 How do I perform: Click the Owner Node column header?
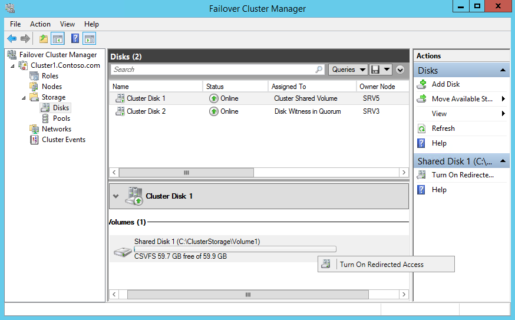click(x=377, y=87)
